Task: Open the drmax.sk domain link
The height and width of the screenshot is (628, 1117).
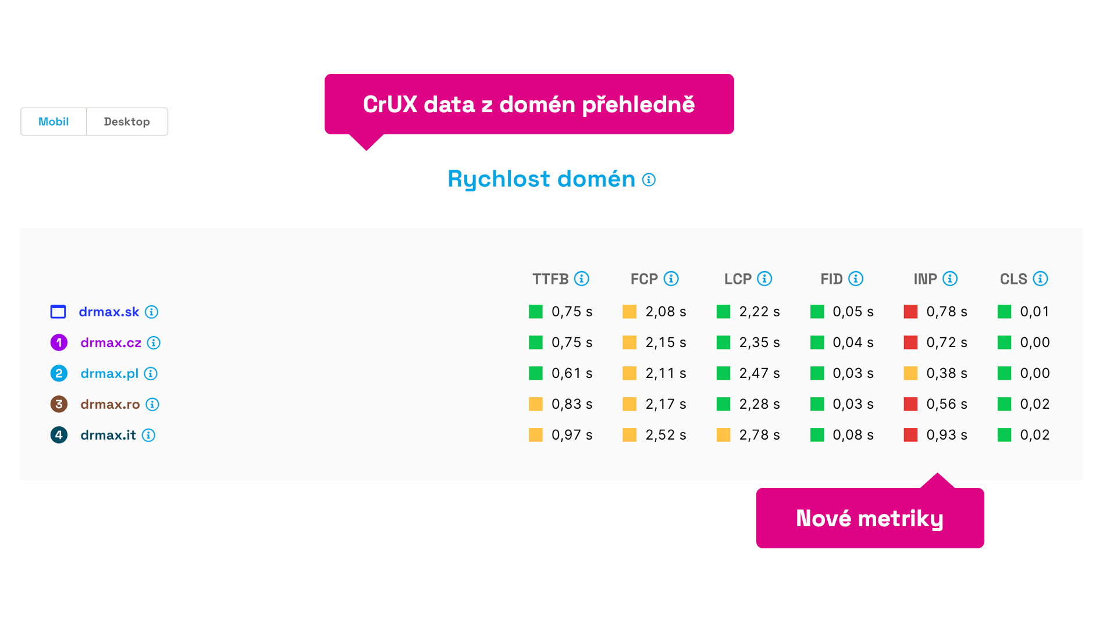Action: click(109, 312)
